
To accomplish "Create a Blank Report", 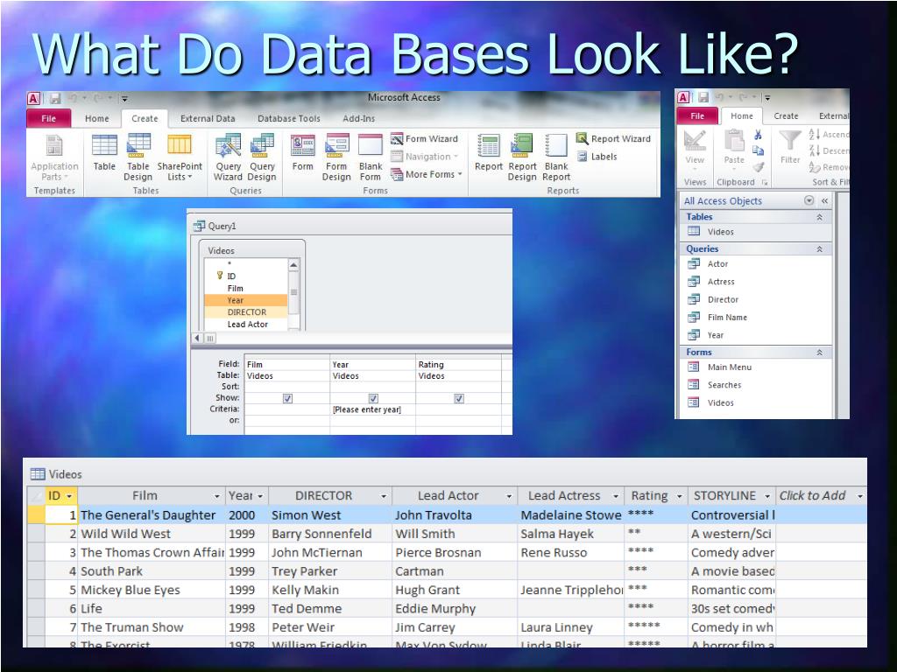I will (x=556, y=157).
